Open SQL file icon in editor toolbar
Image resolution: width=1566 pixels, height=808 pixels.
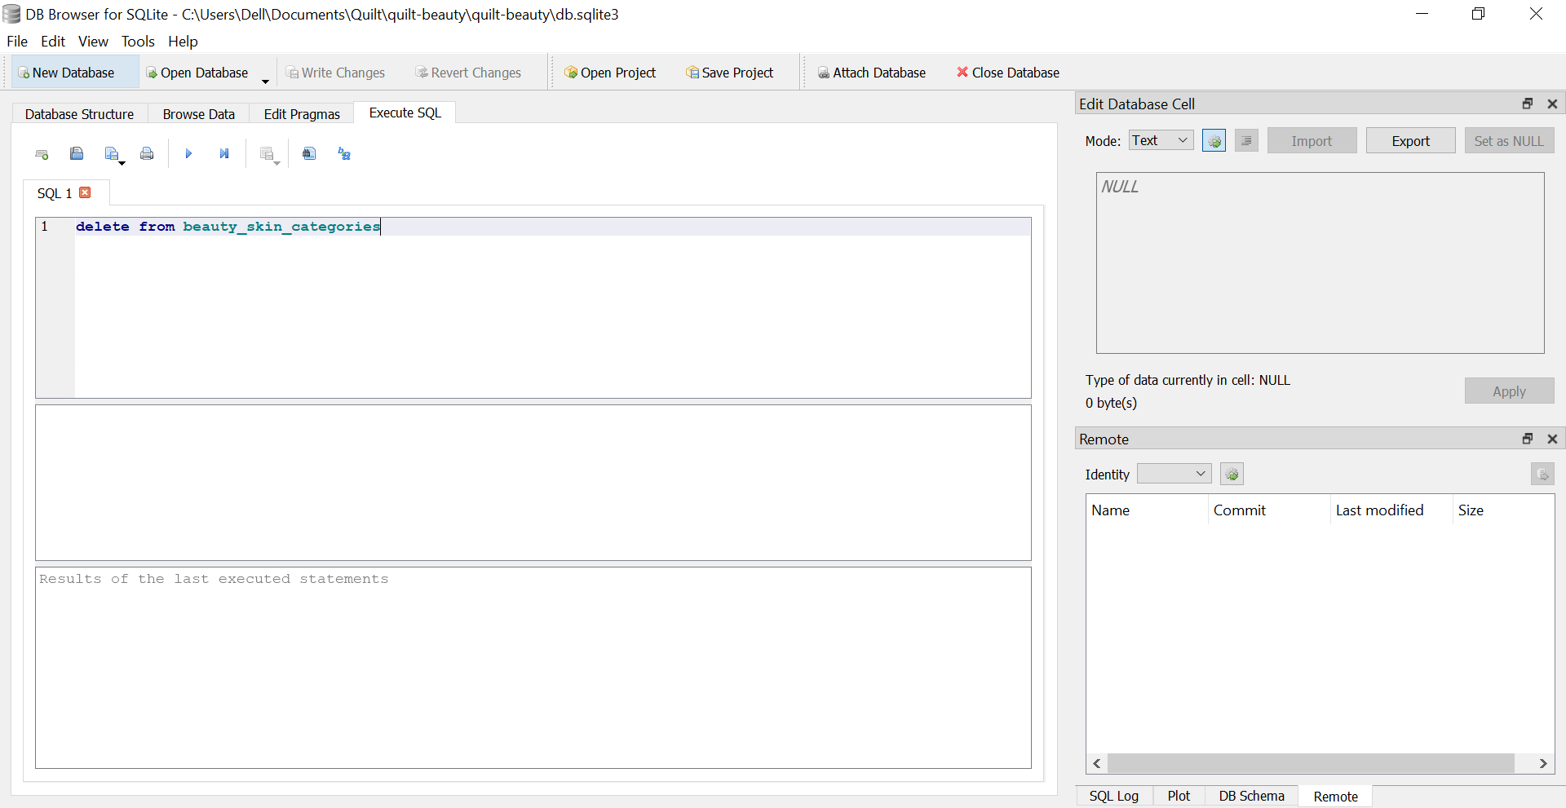coord(77,153)
